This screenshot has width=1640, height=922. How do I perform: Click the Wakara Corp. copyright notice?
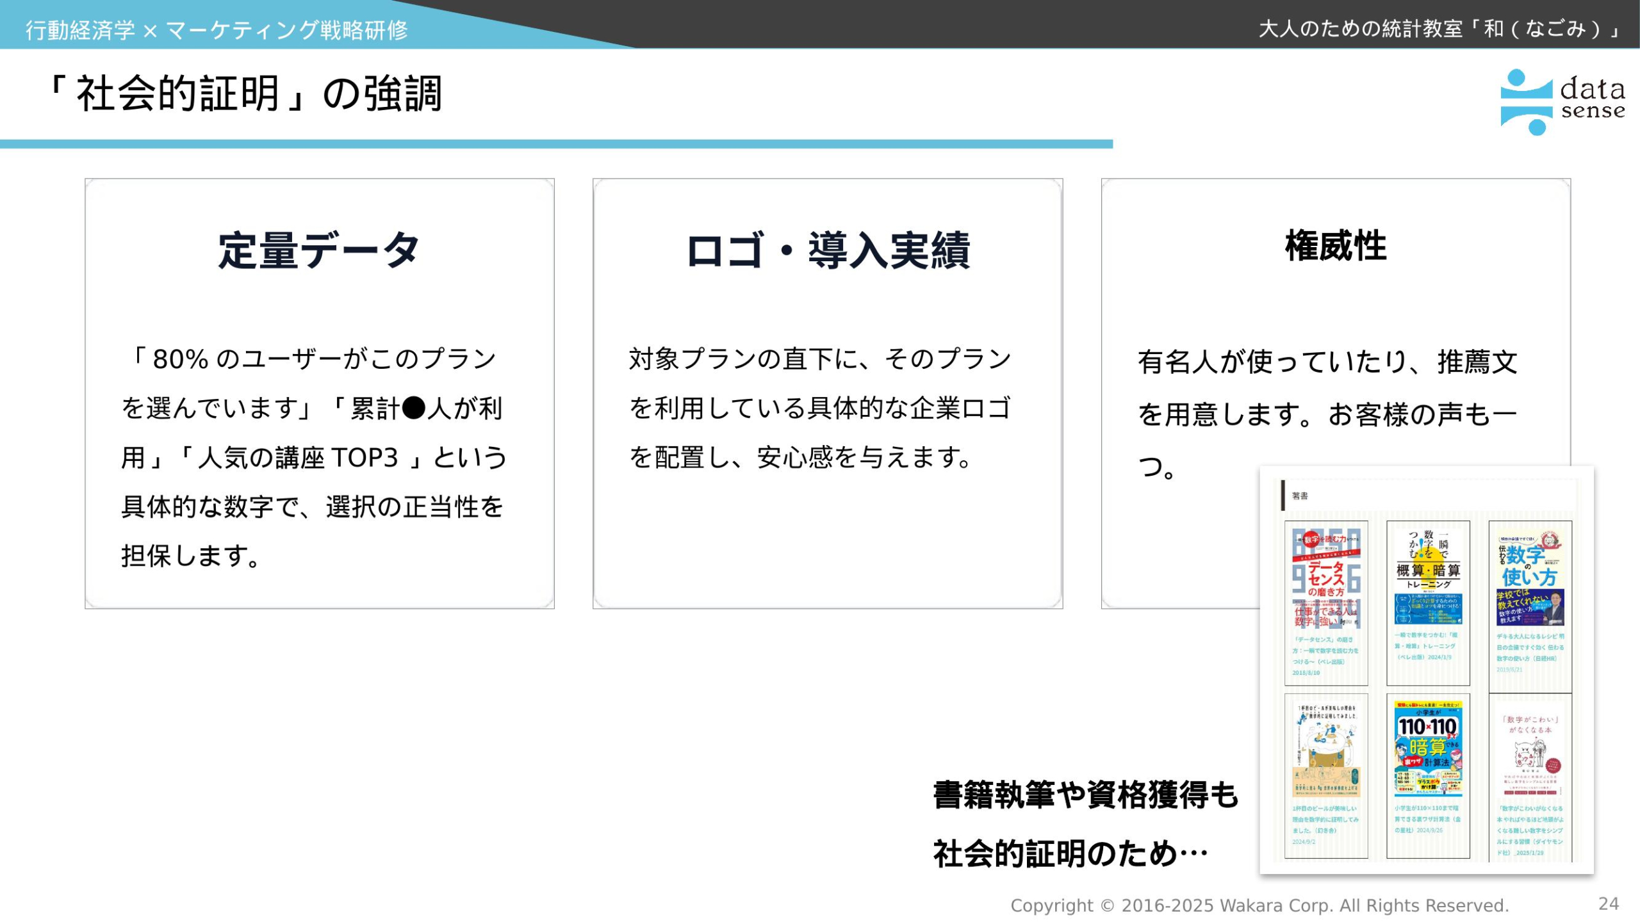coord(1259,905)
